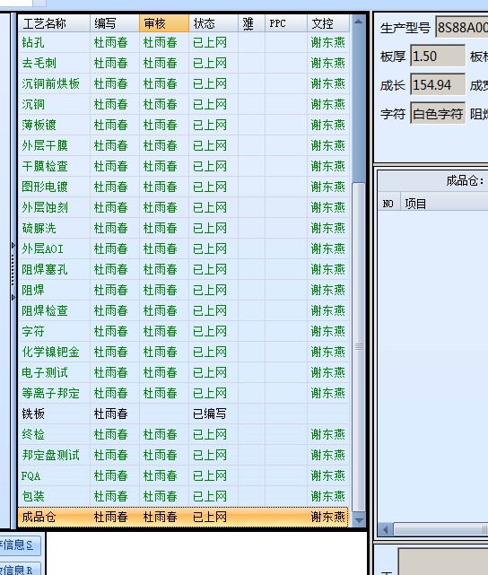This screenshot has width=488, height=575.
Task: Select the 化学镍钯金 row
Action: [184, 352]
